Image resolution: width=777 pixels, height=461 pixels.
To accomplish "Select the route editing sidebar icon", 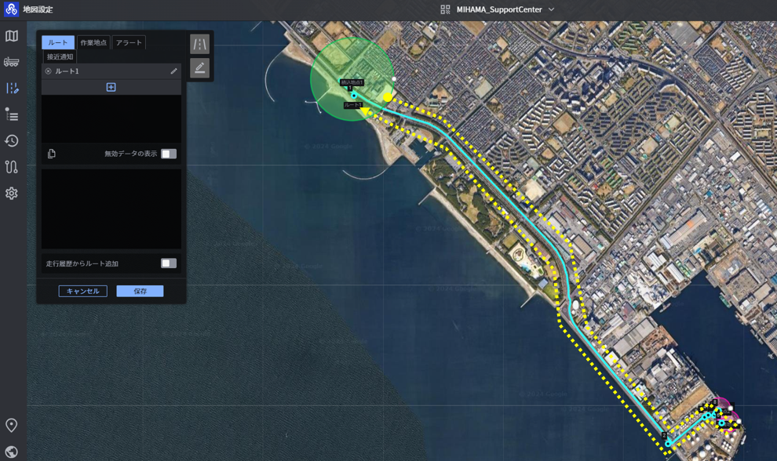I will (x=12, y=88).
